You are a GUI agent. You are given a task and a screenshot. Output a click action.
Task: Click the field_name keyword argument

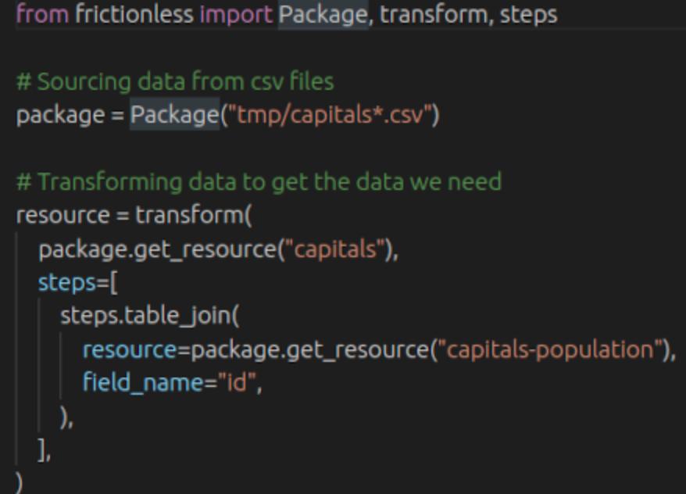(x=143, y=383)
